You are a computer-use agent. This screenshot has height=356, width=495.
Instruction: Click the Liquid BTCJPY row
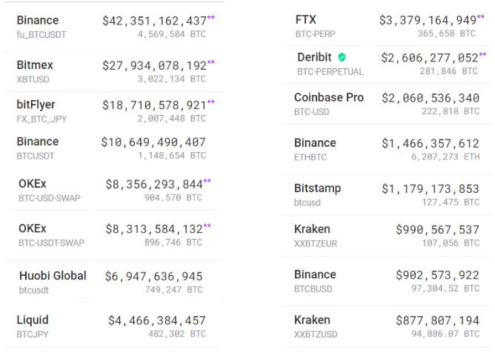[114, 326]
